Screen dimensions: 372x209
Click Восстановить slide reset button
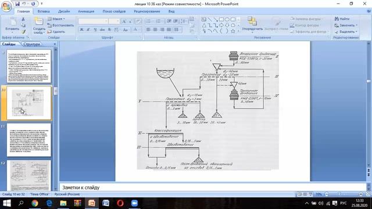[x=60, y=26]
